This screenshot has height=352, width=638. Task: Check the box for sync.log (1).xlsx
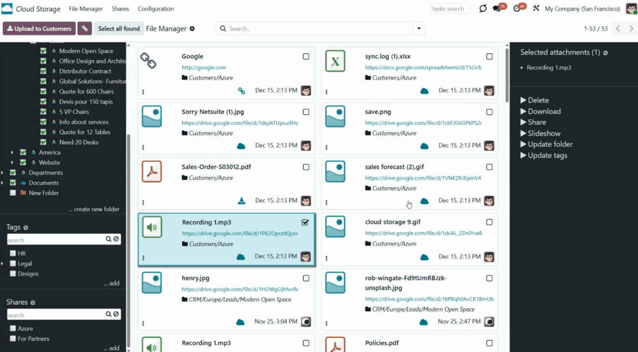tap(489, 56)
